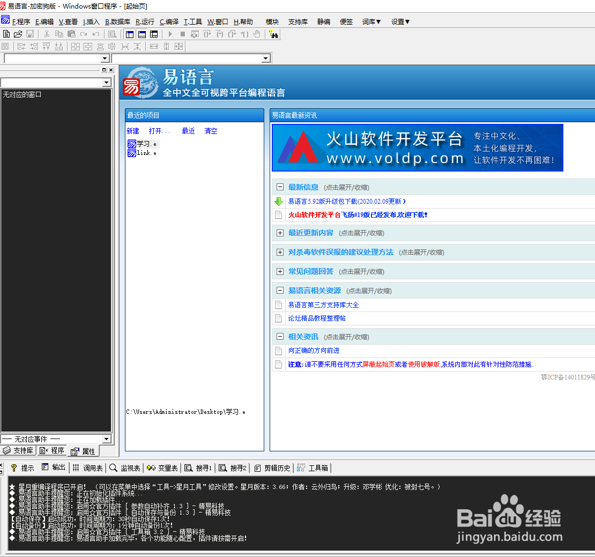Image resolution: width=595 pixels, height=557 pixels.
Task: Open the B.数据库 menu
Action: point(117,21)
